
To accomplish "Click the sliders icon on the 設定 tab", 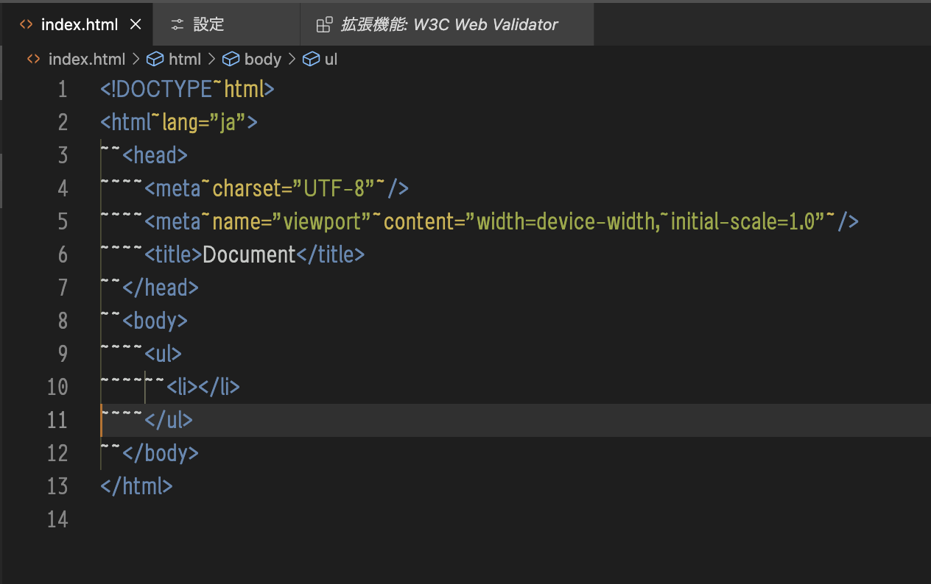I will pyautogui.click(x=177, y=24).
